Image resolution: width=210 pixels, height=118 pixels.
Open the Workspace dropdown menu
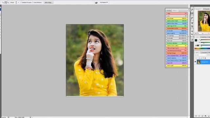coord(104,2)
